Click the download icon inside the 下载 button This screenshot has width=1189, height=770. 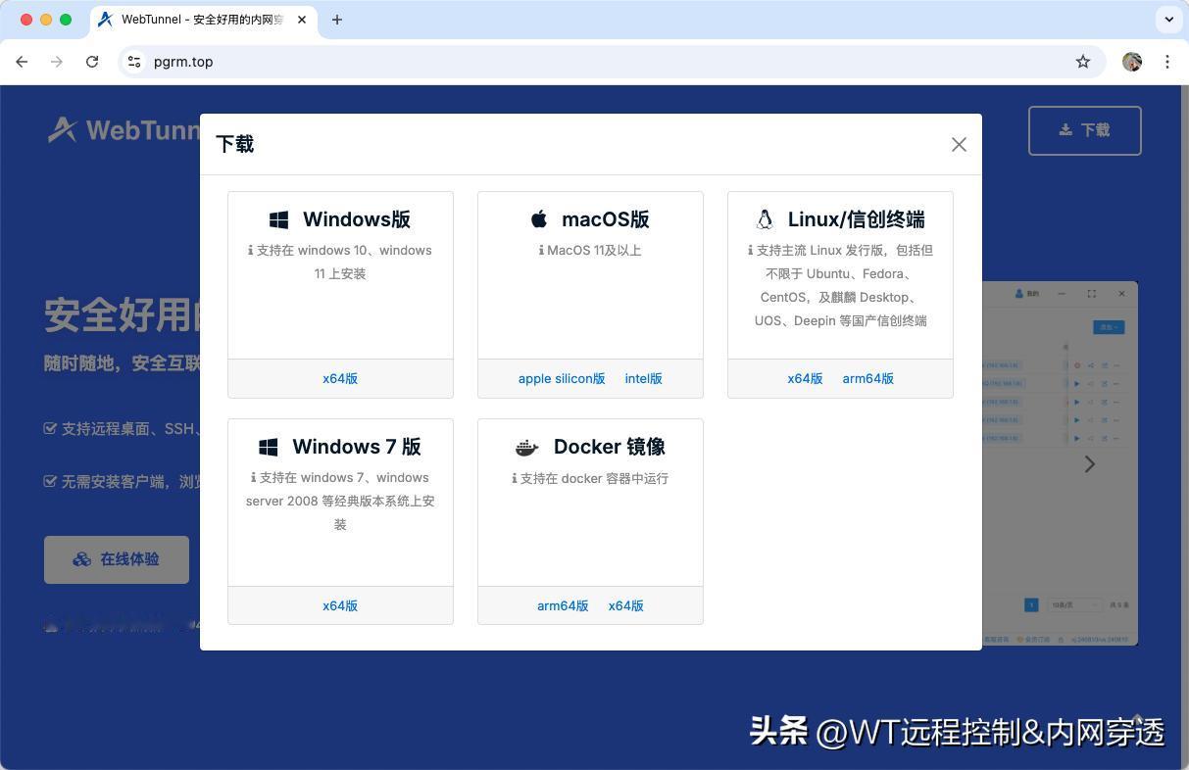[x=1065, y=129]
